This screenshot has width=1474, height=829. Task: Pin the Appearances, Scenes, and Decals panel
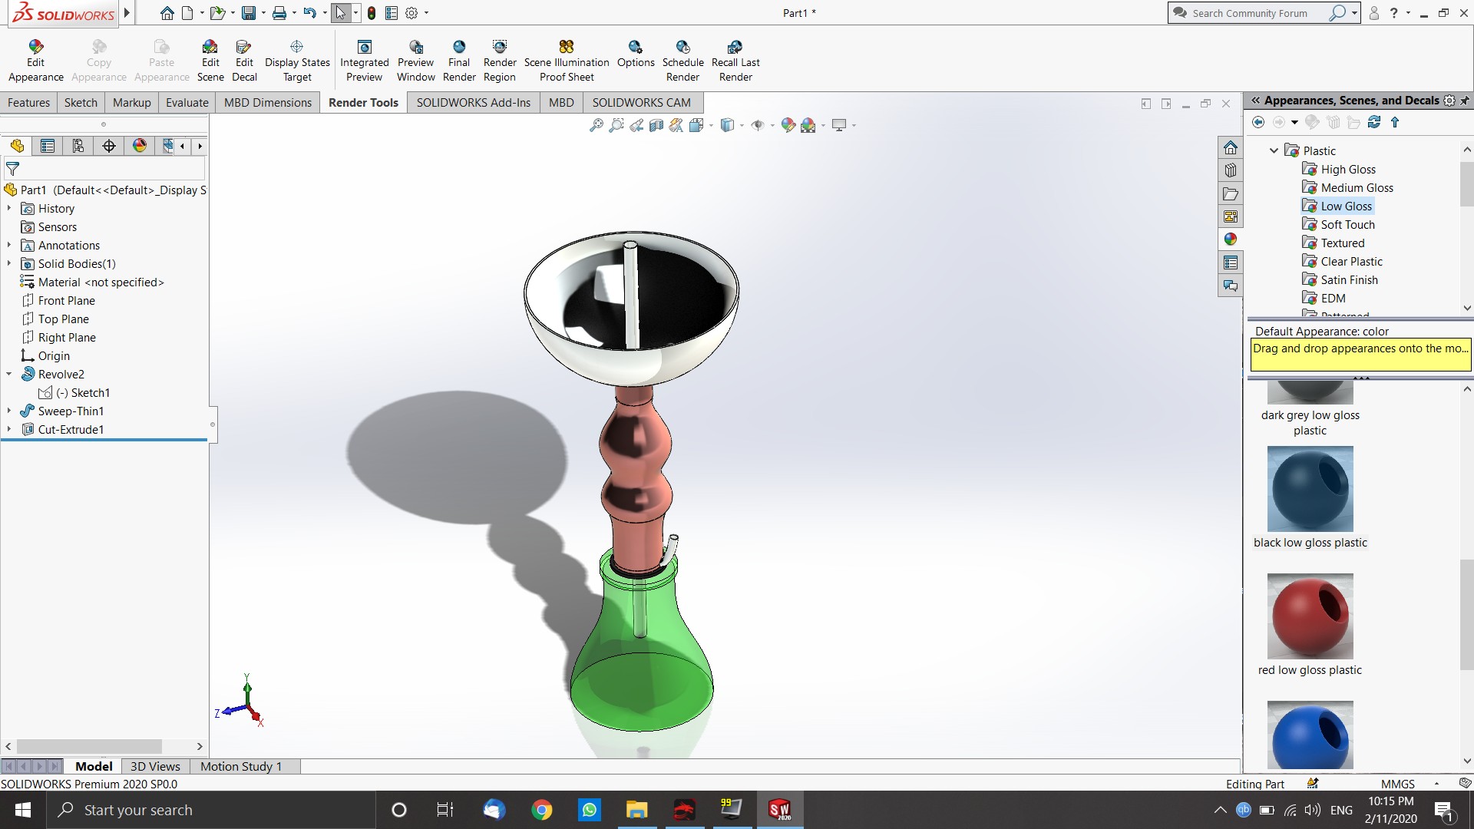pyautogui.click(x=1465, y=101)
